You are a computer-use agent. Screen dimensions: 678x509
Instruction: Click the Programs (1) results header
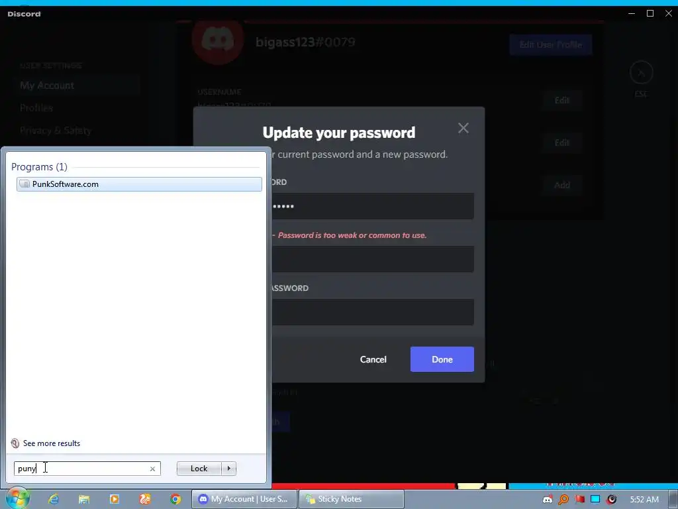pyautogui.click(x=39, y=166)
